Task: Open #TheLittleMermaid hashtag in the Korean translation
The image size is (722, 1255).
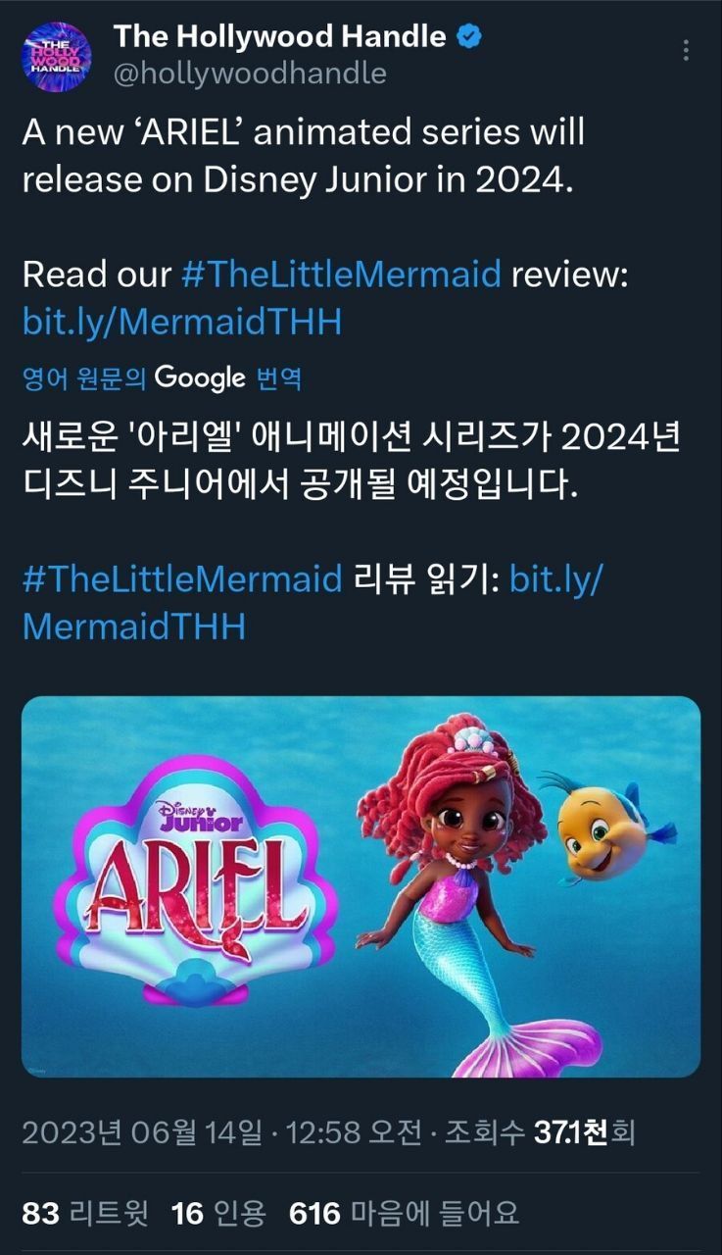Action: [x=182, y=578]
